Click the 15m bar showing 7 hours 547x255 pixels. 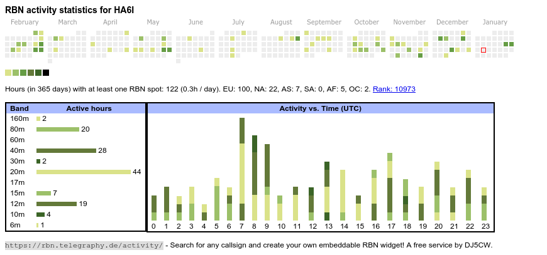click(43, 193)
